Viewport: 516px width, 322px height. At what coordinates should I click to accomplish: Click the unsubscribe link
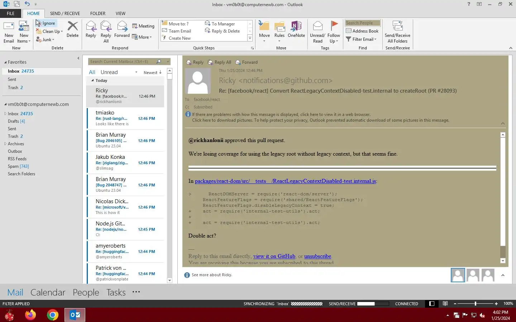[x=317, y=256]
